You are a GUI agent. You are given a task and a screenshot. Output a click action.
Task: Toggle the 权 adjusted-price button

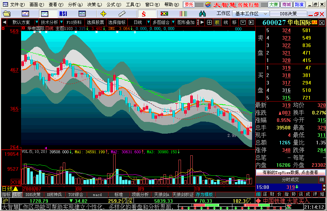point(217,22)
